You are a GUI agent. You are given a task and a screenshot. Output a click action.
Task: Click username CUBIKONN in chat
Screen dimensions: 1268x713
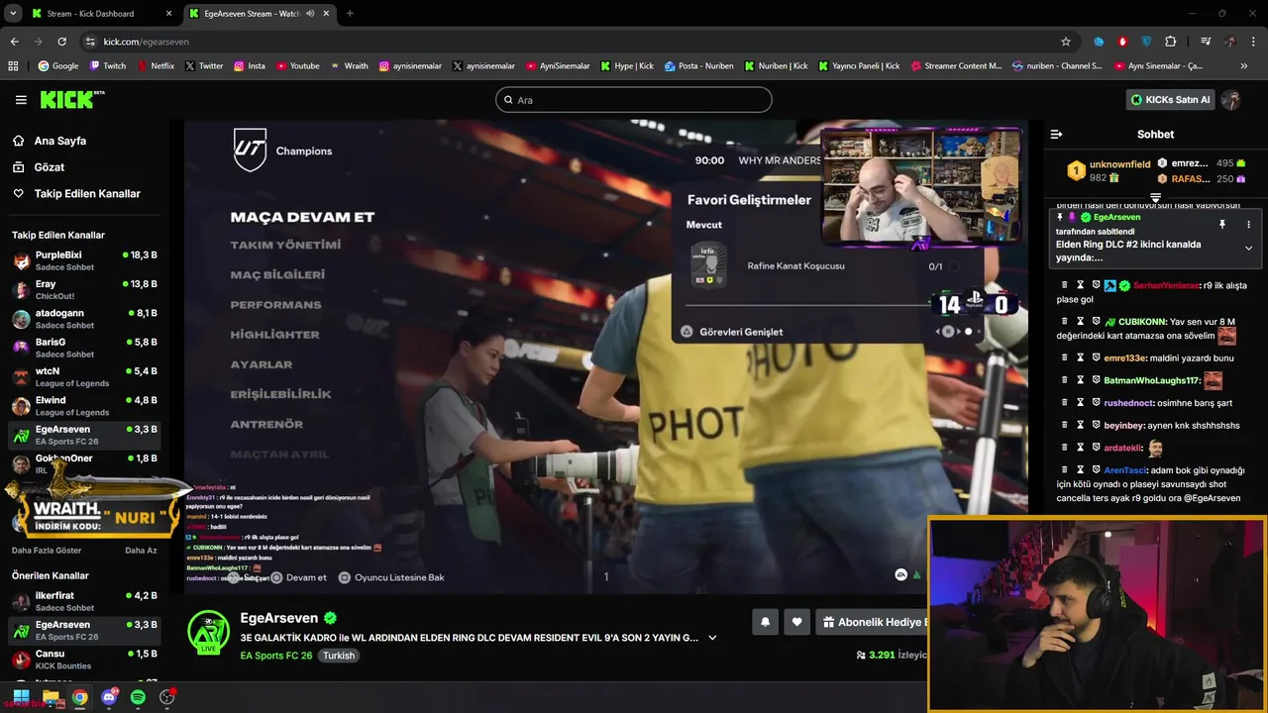pos(1140,321)
